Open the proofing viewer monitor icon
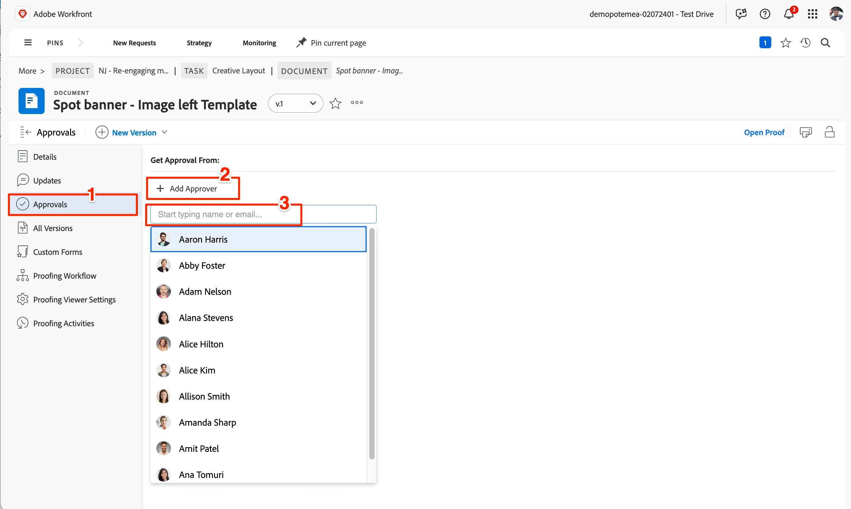 coord(806,132)
